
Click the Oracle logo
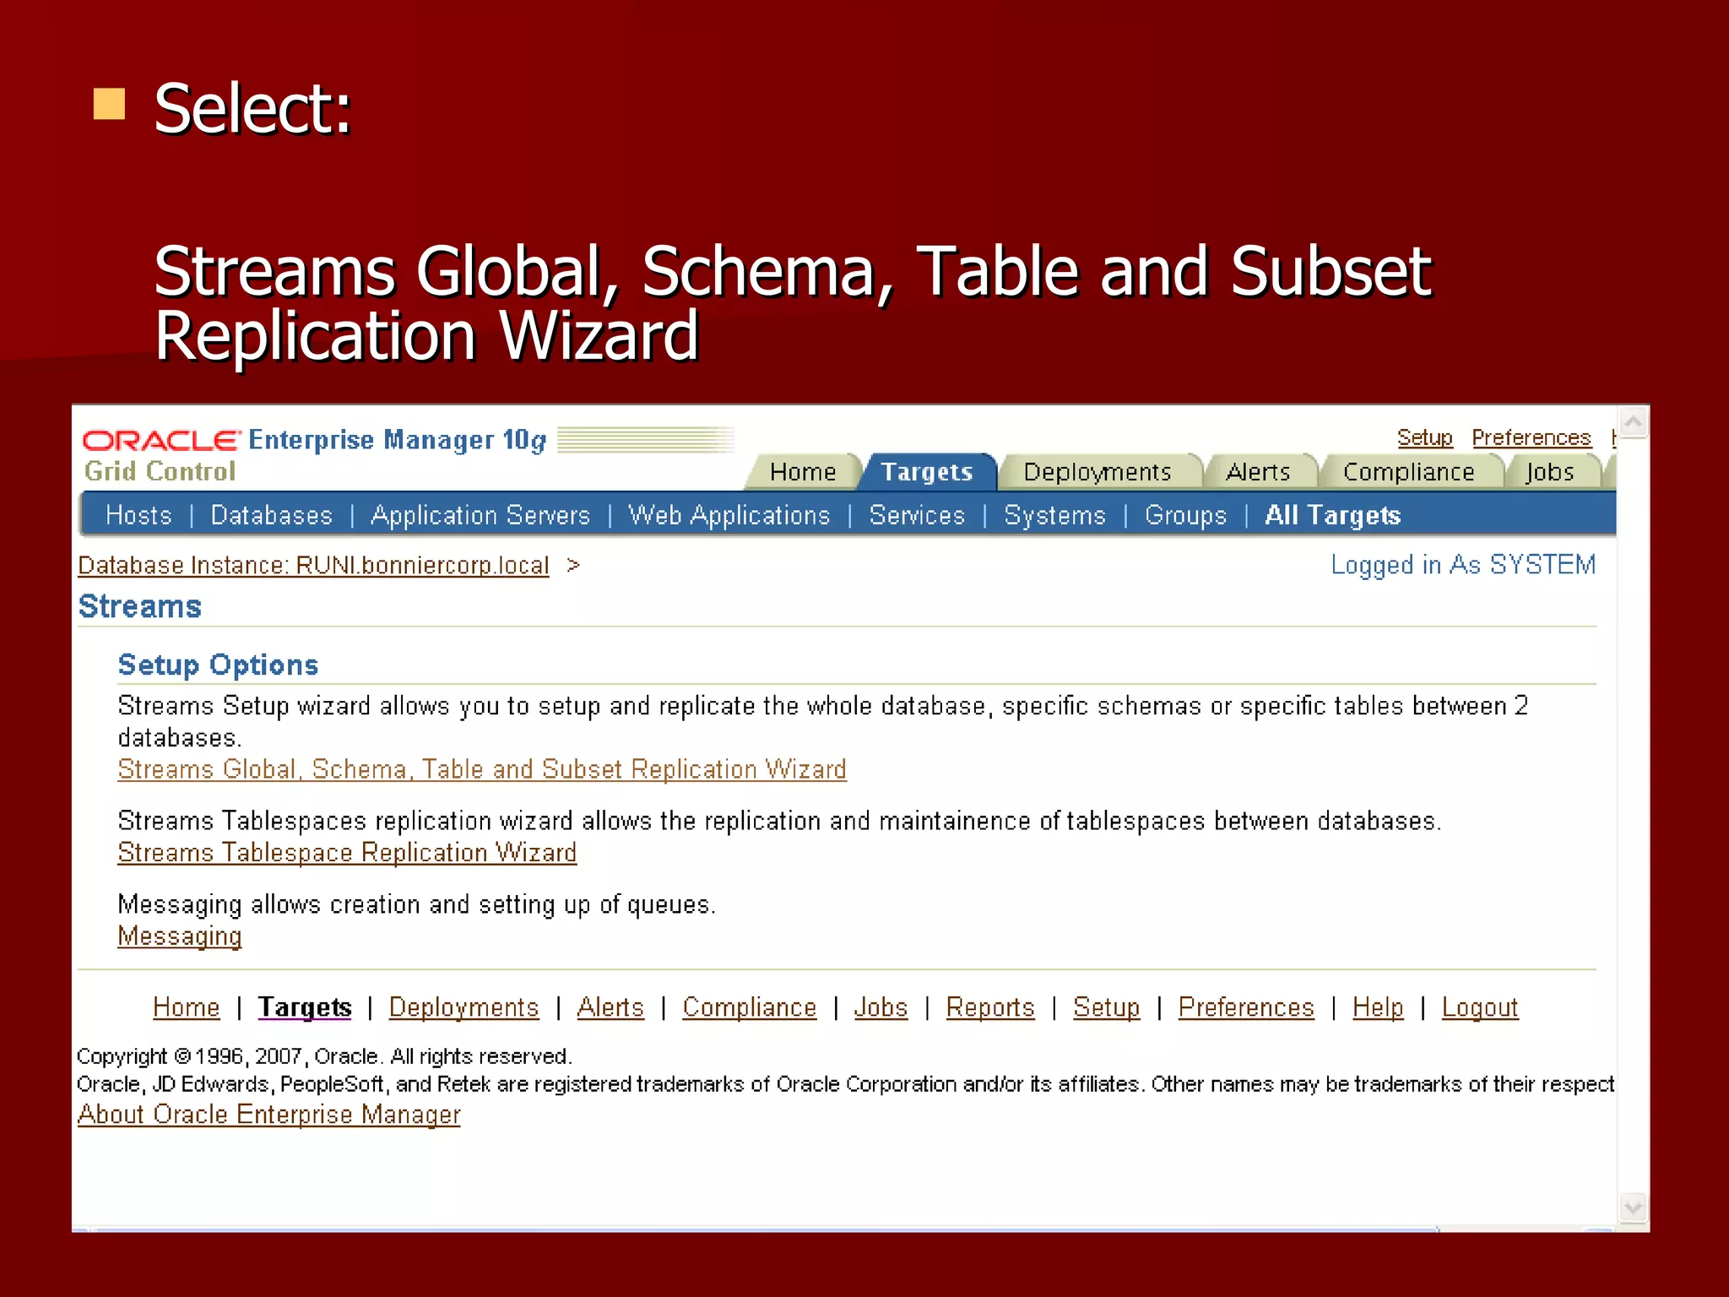pos(161,440)
